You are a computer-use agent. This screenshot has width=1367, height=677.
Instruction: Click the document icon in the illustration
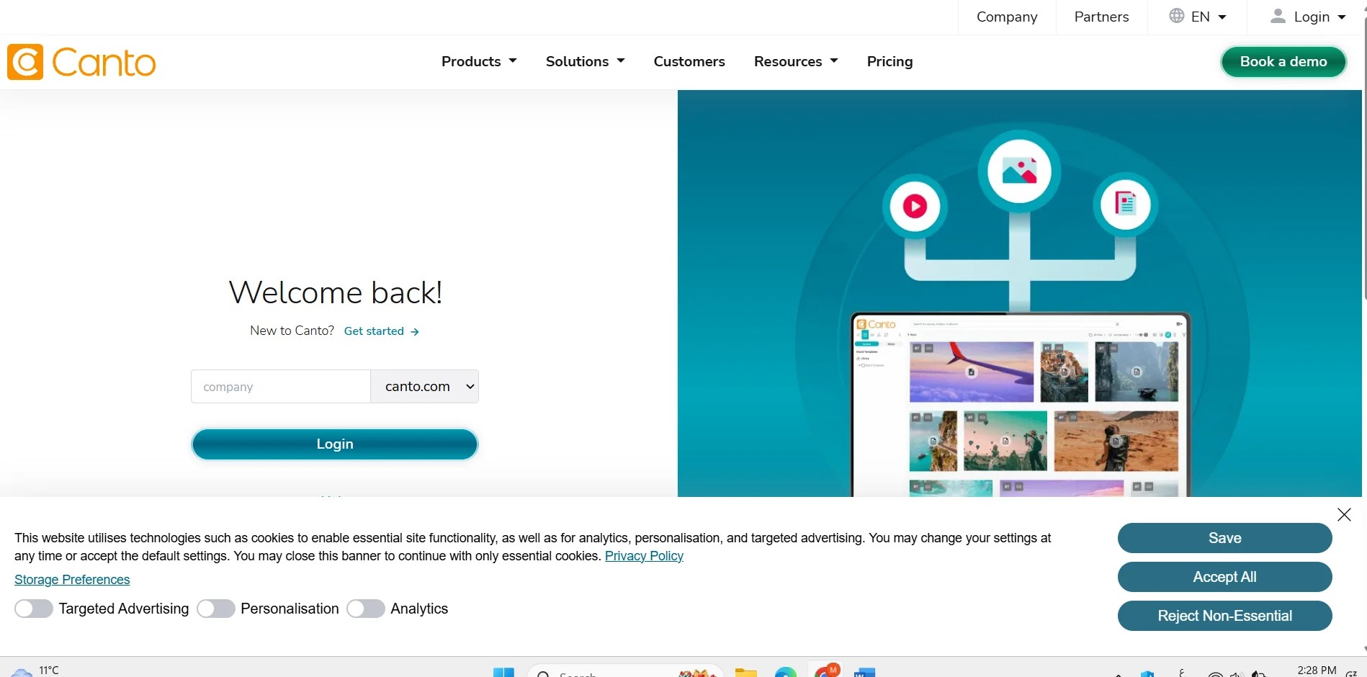(1125, 204)
